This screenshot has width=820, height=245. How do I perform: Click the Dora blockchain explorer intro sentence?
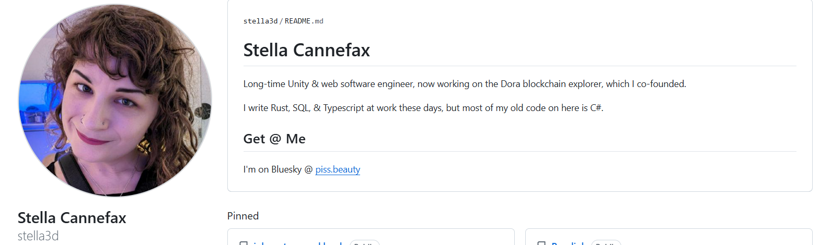464,84
